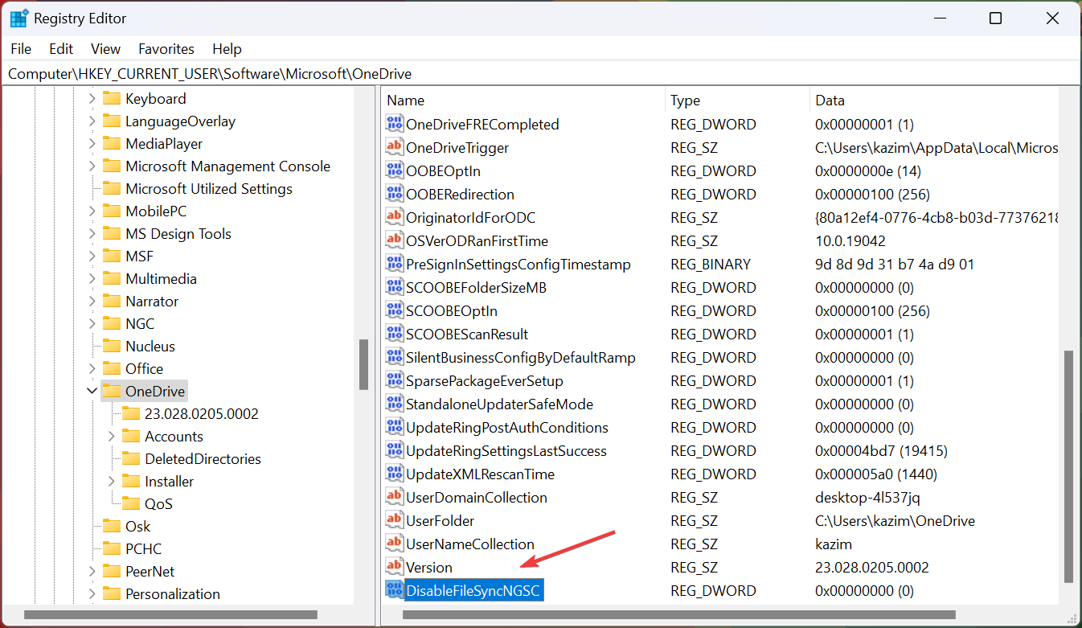Click the REG_BINARY type cell
1082x628 pixels.
pyautogui.click(x=711, y=264)
